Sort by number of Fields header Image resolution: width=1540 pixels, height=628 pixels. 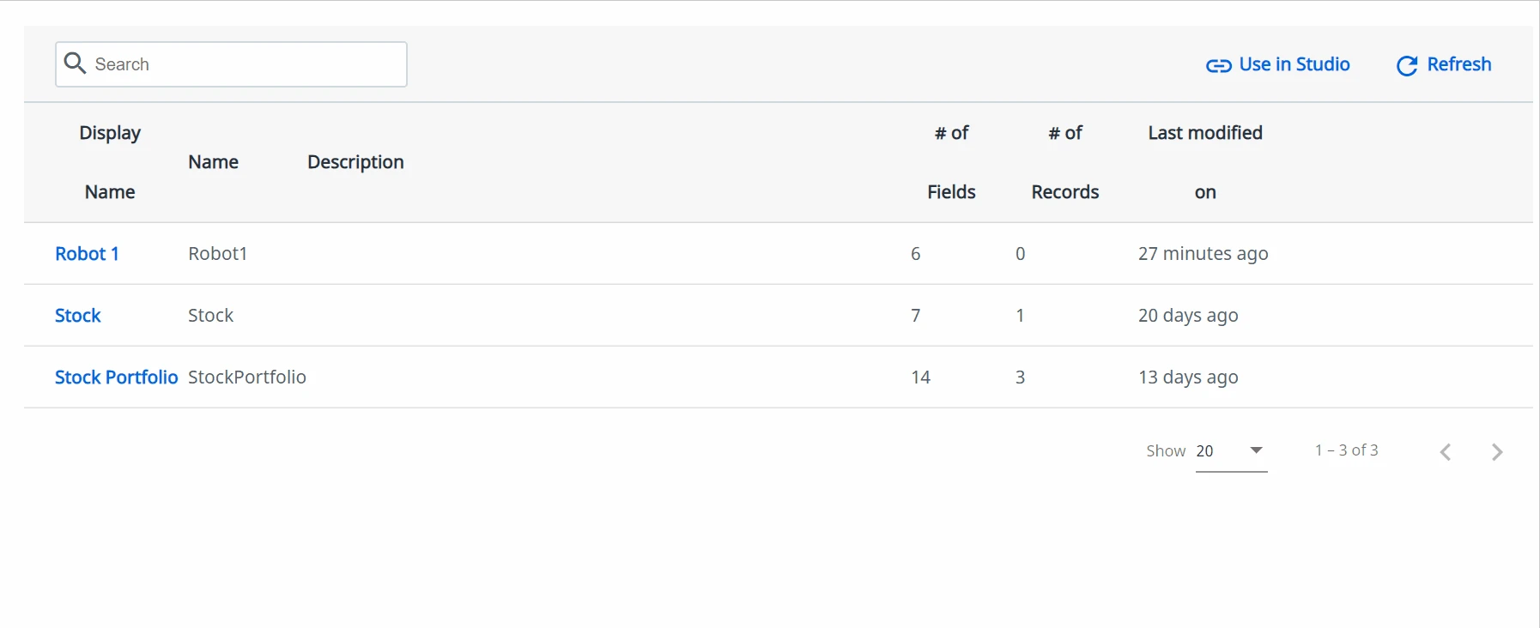click(x=951, y=162)
